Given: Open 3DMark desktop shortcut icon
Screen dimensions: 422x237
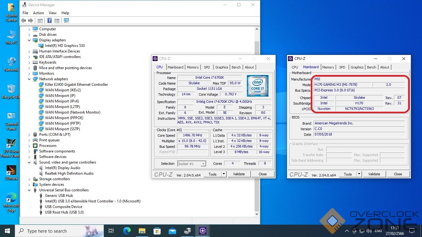Looking at the screenshot, I should [11, 170].
